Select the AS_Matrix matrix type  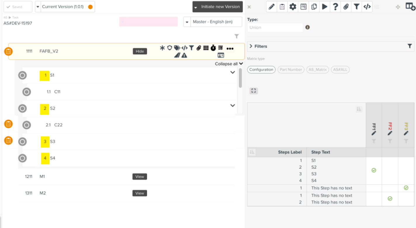pos(318,70)
